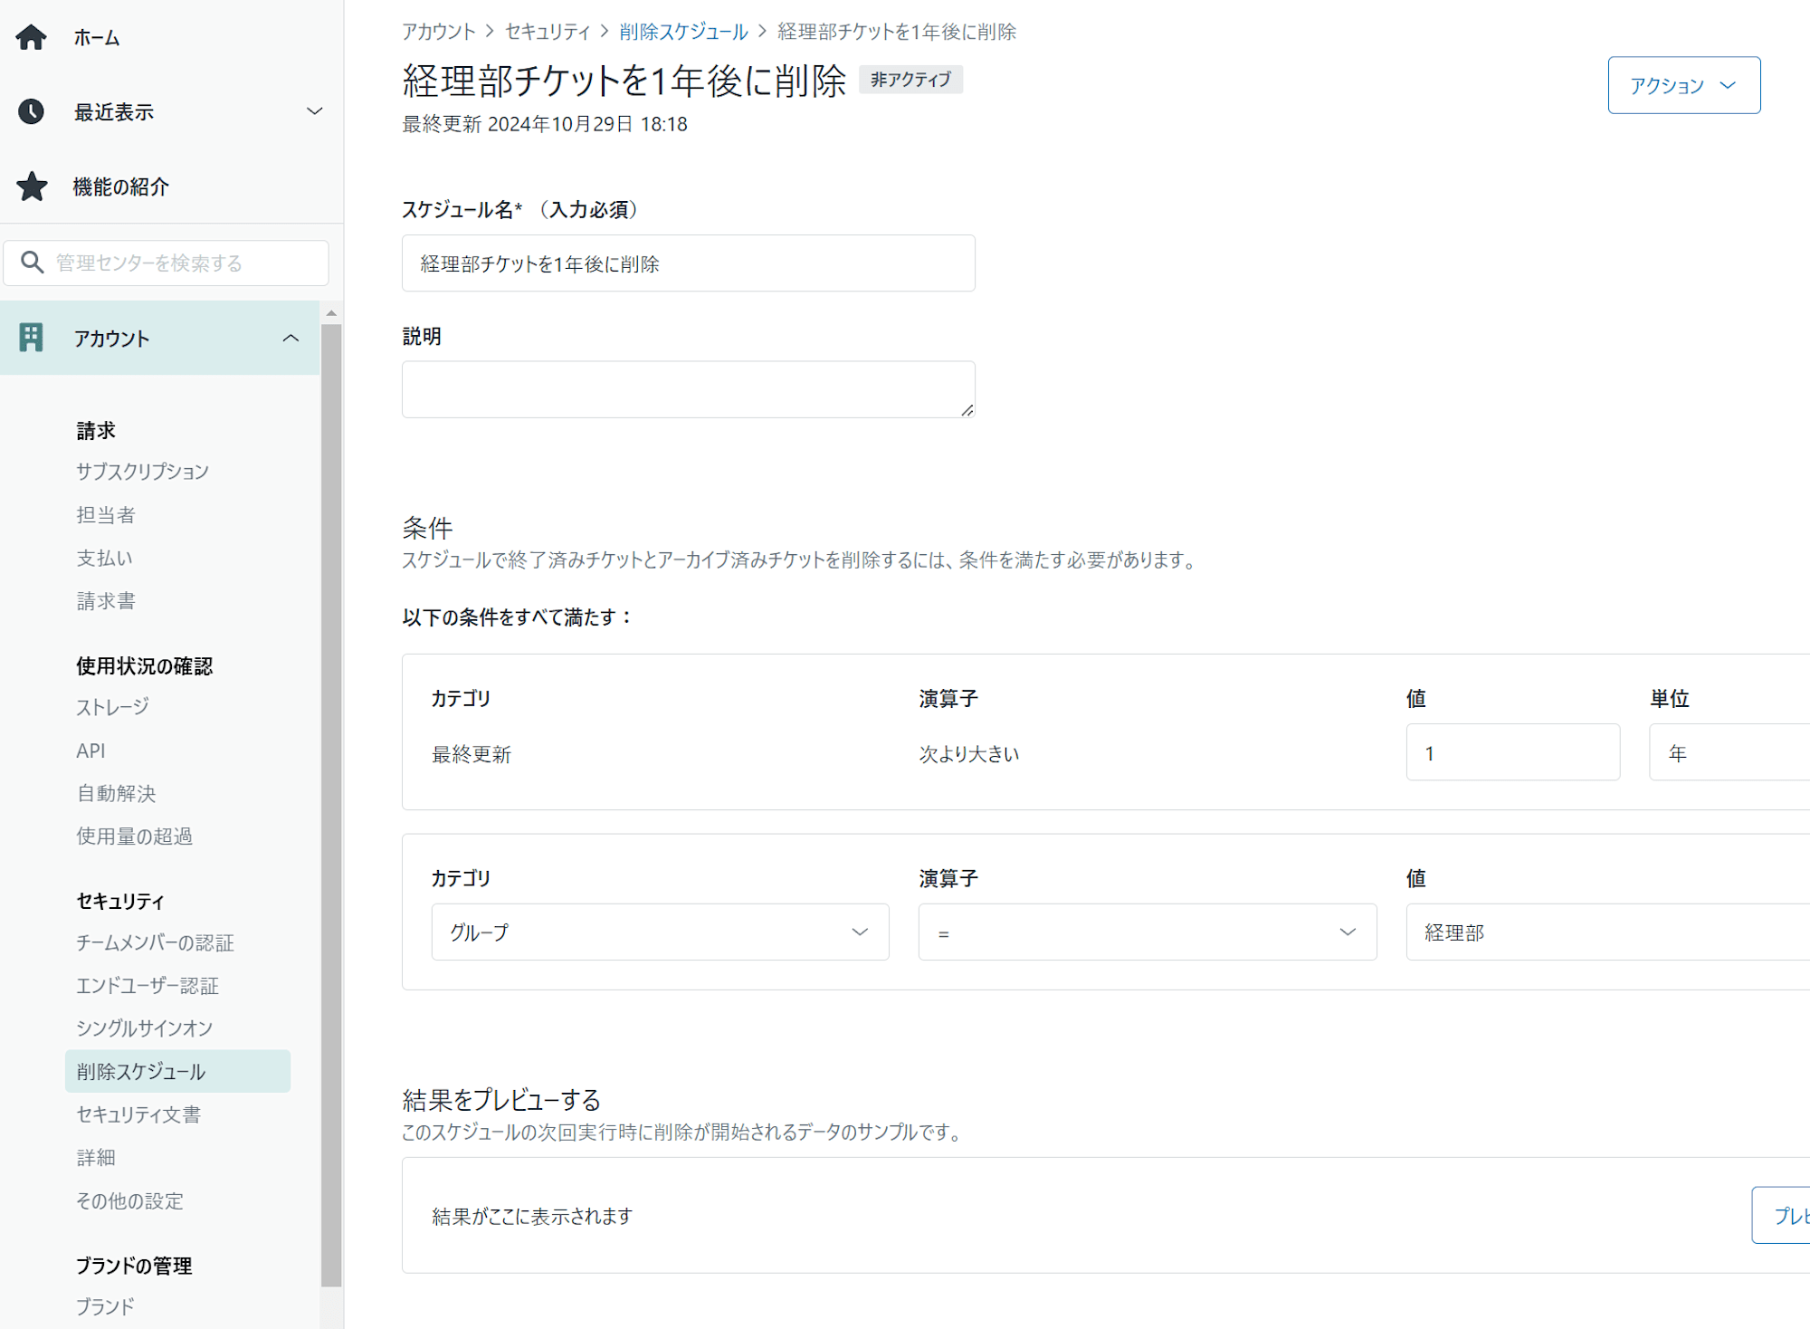Open the グループ category dropdown
Screen dimensions: 1810x1329
tap(660, 932)
